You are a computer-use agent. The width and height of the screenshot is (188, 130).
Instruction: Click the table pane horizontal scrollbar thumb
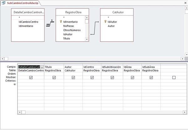6,59
